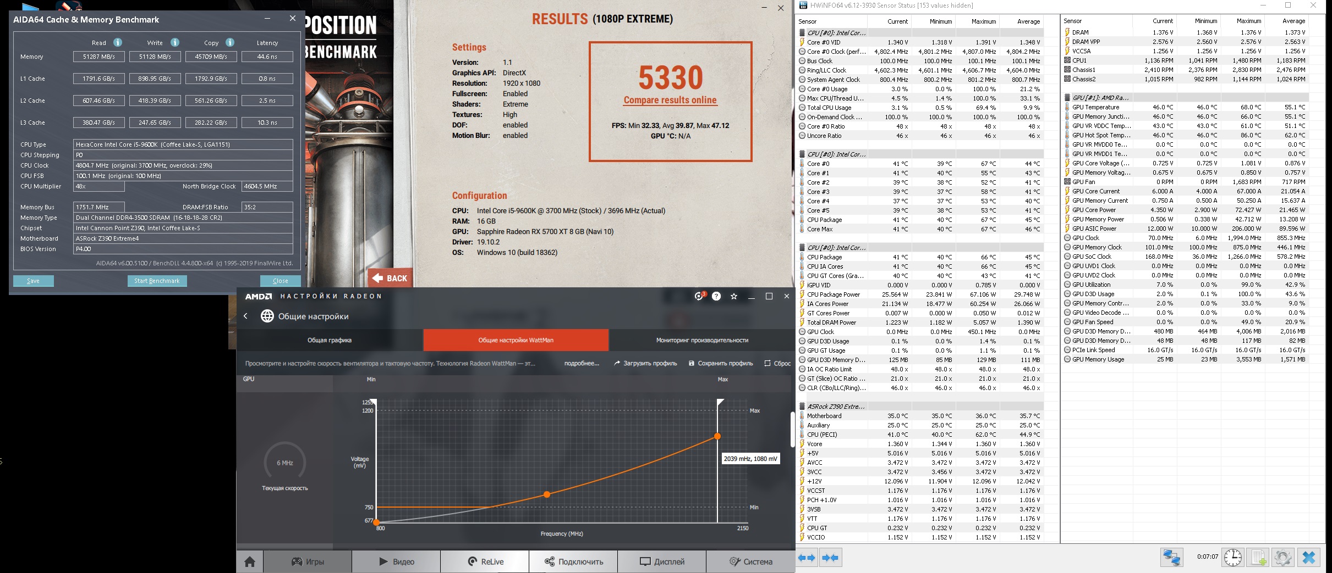
Task: Click the thermometer icon beside GPU Temperature
Action: 1067,107
